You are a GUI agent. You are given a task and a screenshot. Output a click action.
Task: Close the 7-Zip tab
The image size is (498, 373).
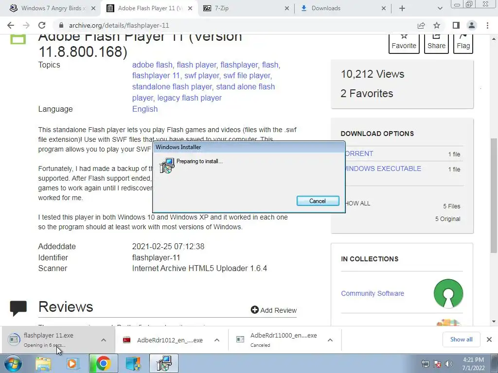[x=287, y=8]
